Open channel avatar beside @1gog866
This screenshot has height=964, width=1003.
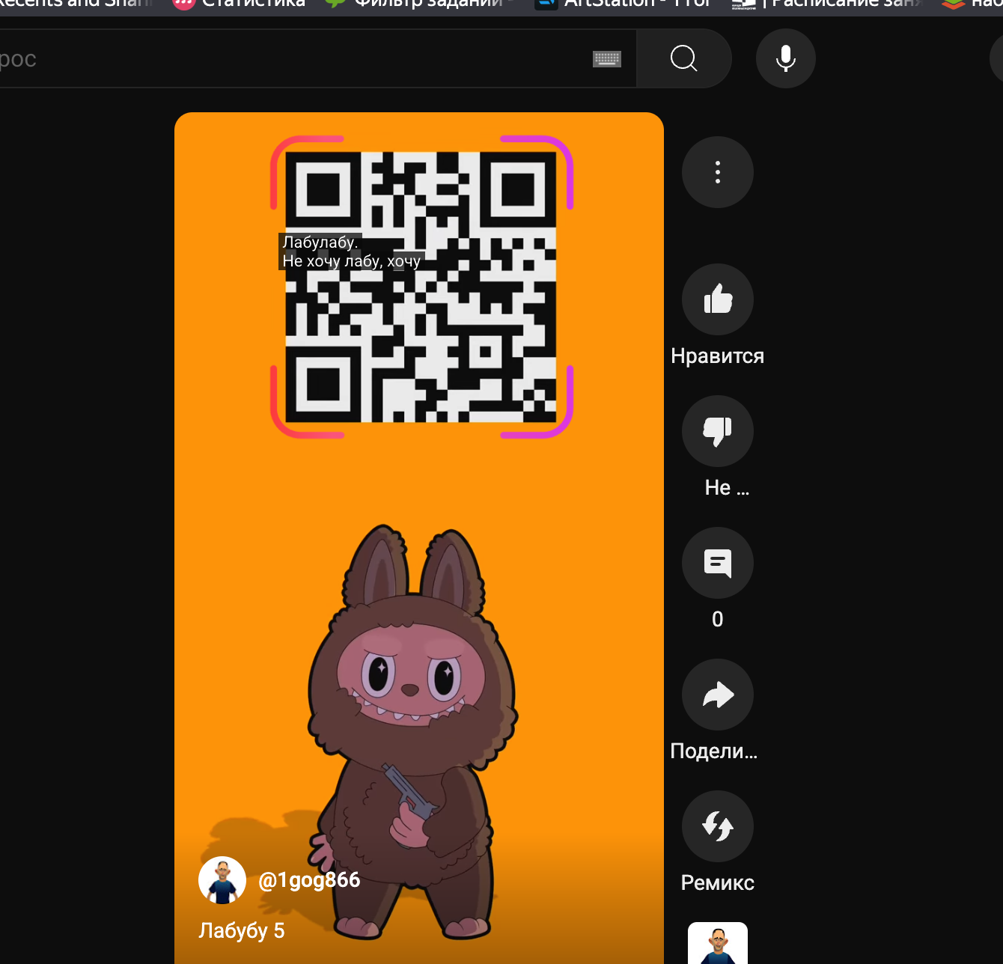pyautogui.click(x=222, y=880)
